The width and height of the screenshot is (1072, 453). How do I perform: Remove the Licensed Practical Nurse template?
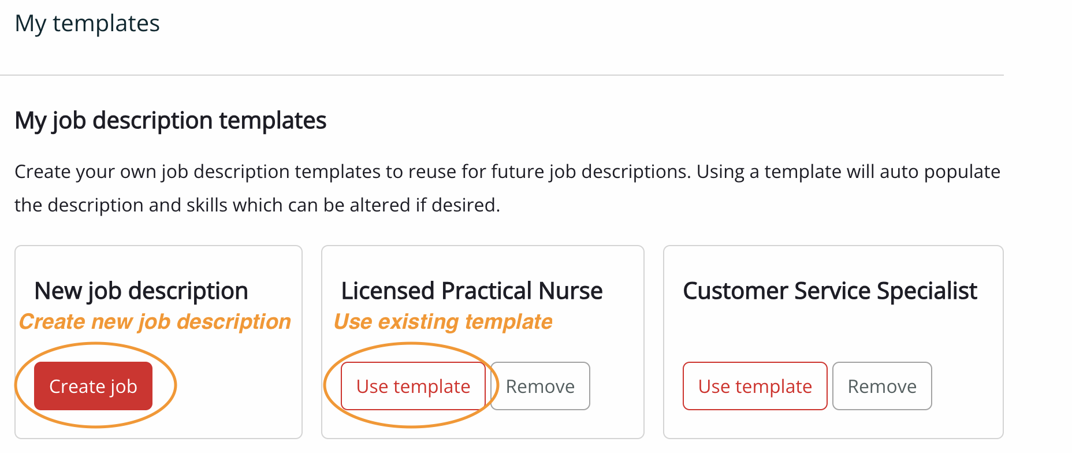pos(540,386)
